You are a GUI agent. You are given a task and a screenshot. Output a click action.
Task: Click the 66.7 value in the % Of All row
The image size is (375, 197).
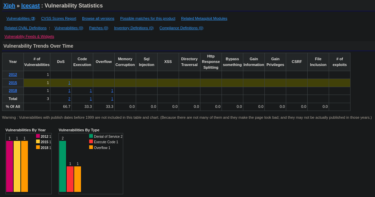tap(67, 106)
